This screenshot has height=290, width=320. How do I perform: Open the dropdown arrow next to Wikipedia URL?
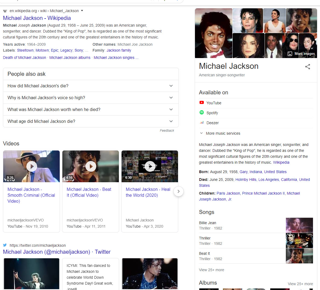coord(82,10)
